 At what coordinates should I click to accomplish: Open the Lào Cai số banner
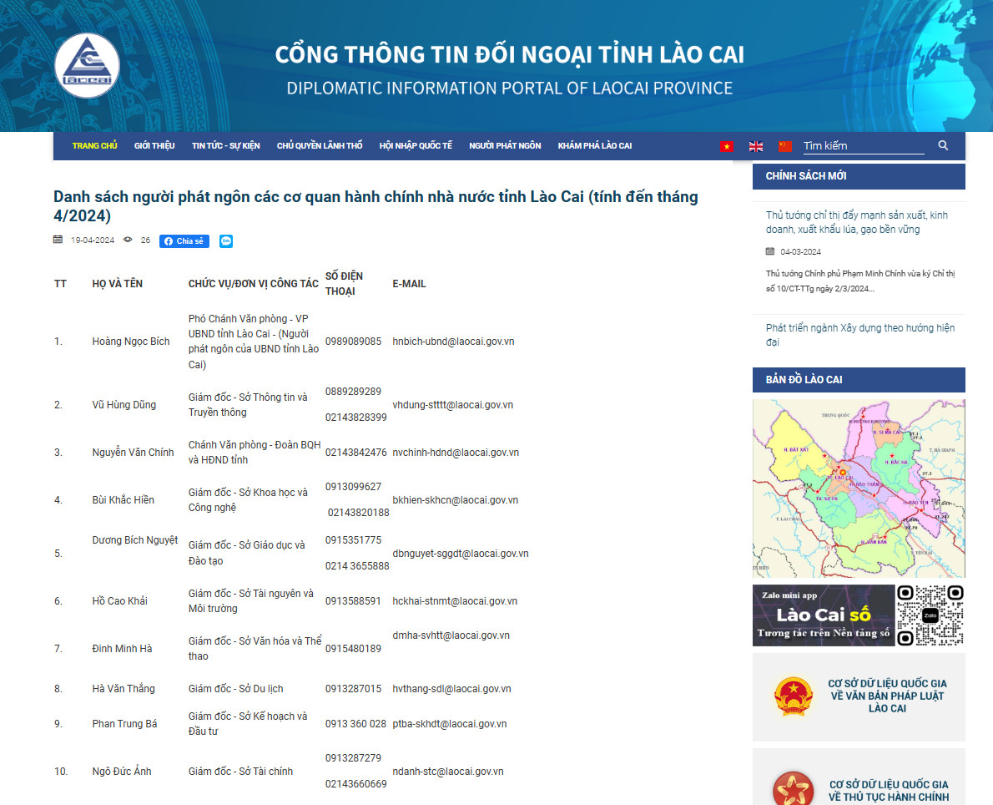(x=824, y=615)
